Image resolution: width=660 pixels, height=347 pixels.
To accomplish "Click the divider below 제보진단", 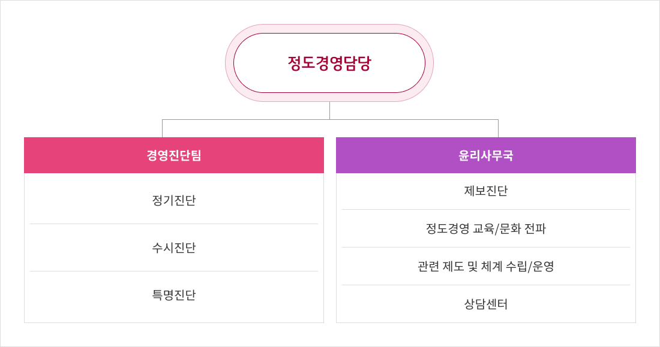I will click(486, 210).
